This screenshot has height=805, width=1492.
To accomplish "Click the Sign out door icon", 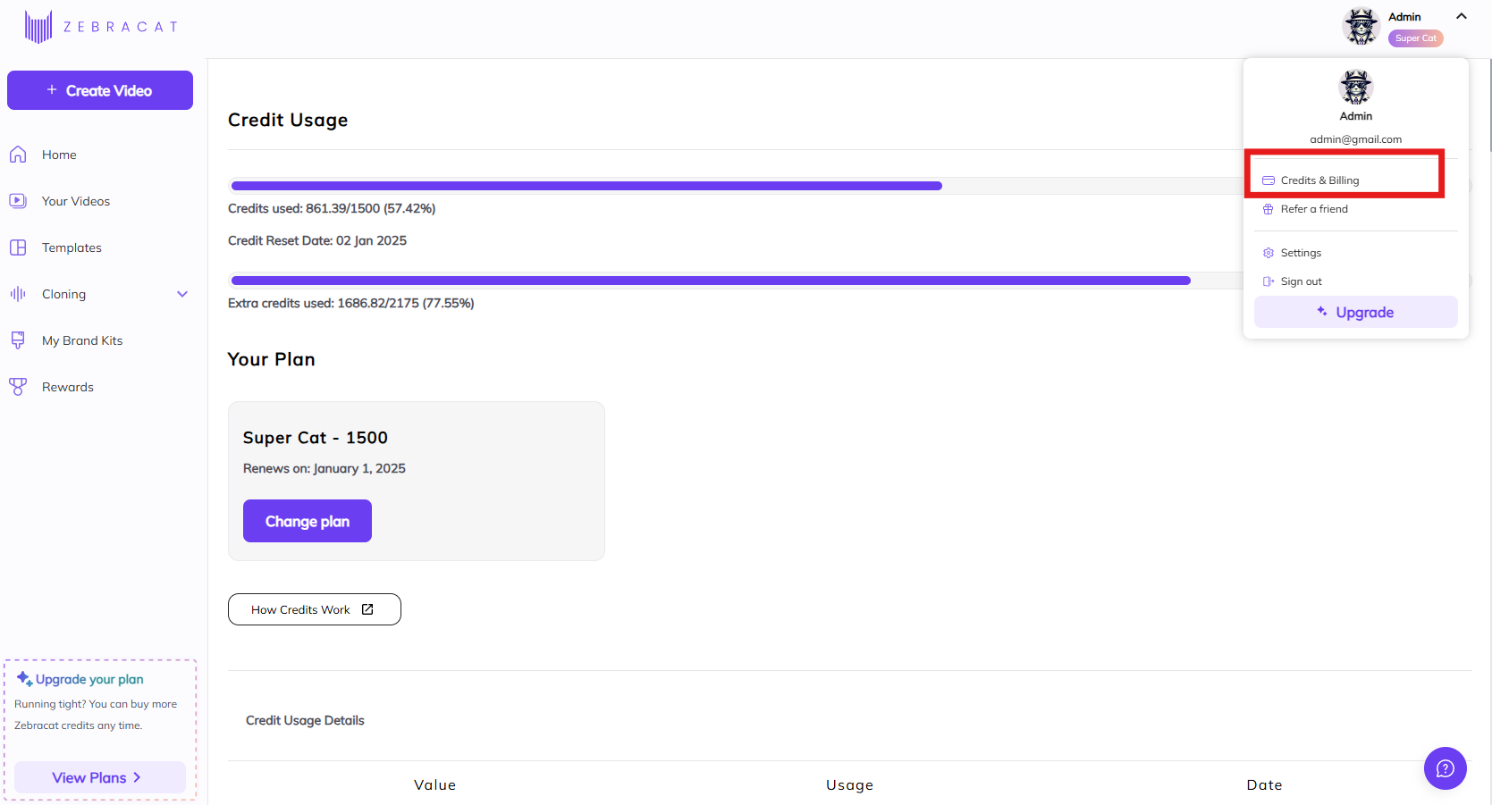I will click(x=1269, y=281).
